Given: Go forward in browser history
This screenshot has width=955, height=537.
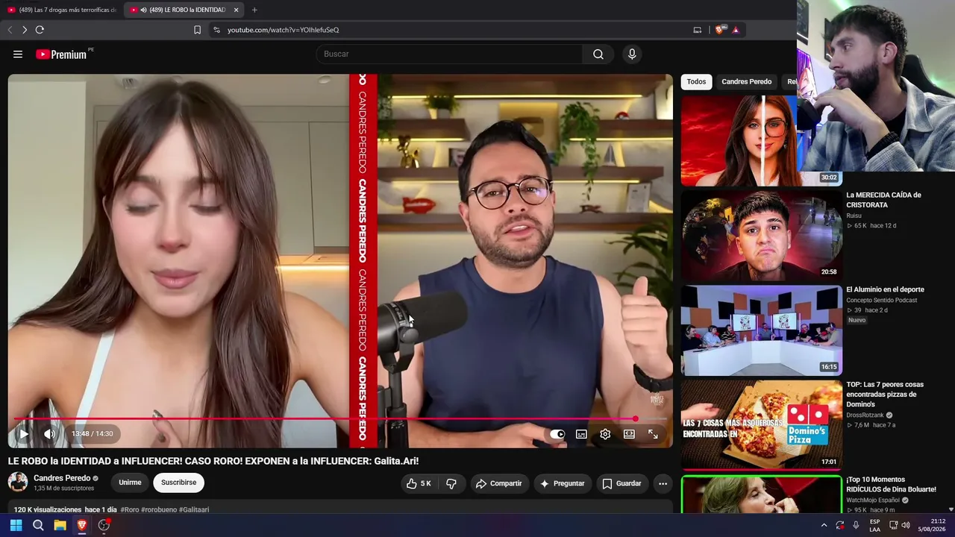Looking at the screenshot, I should (x=25, y=30).
